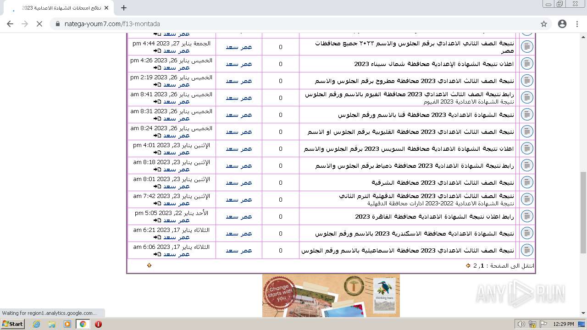Click the scrollbar down arrow
Screen dimensions: 587x330
[583, 313]
